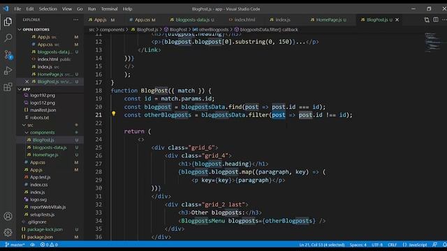Open logo.svg in the file tree
447x251 pixels.
[38, 199]
